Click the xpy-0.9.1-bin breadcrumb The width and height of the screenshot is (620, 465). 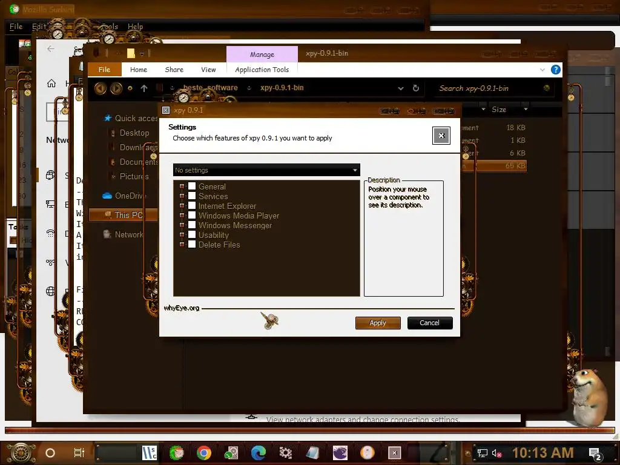pyautogui.click(x=282, y=88)
